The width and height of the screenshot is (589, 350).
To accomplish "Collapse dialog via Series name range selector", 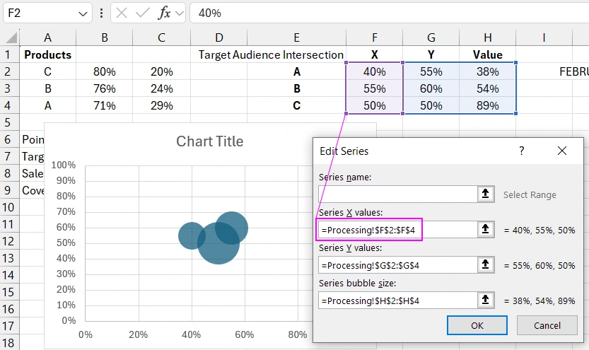I will [486, 194].
